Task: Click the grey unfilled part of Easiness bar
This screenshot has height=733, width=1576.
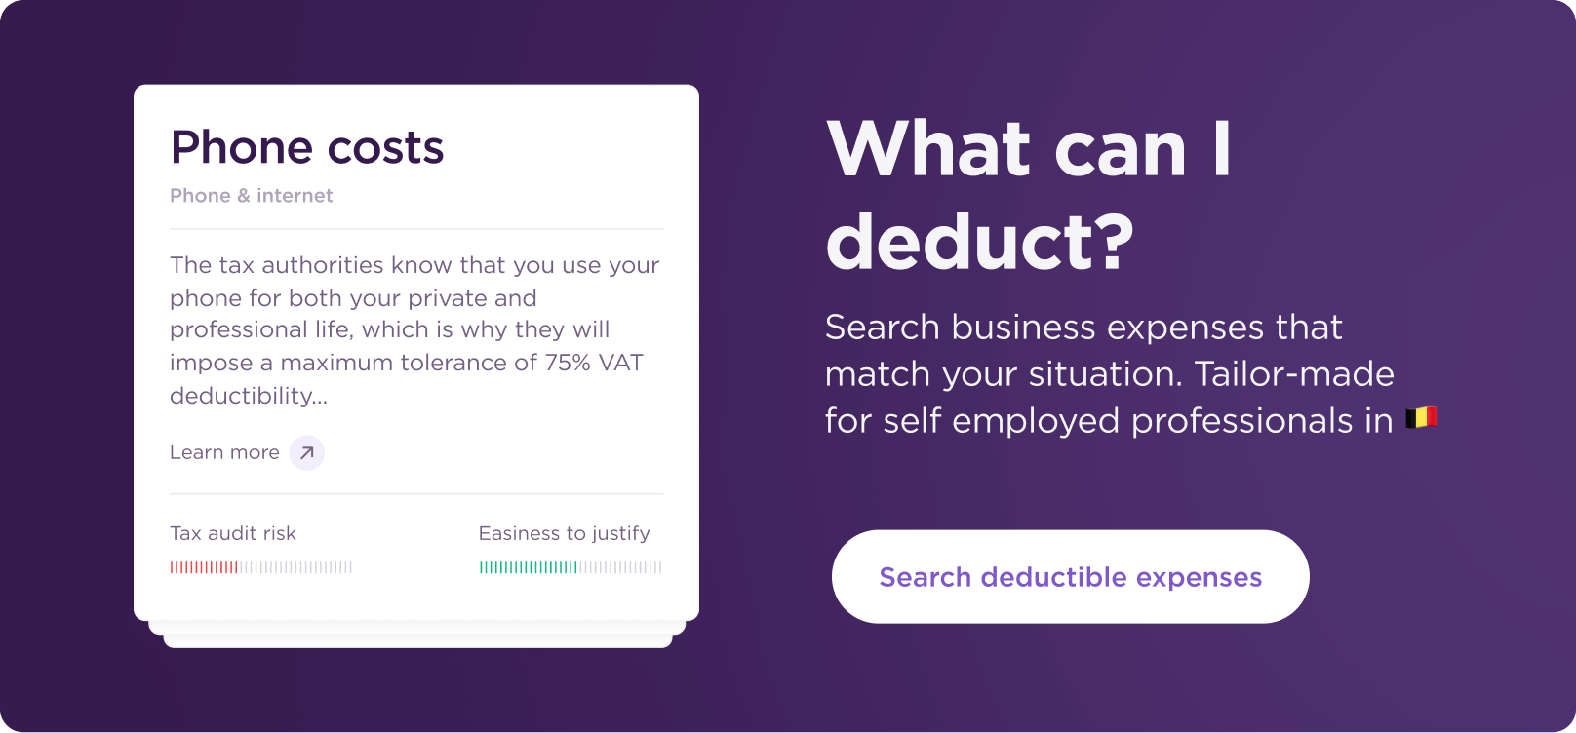Action: [620, 567]
